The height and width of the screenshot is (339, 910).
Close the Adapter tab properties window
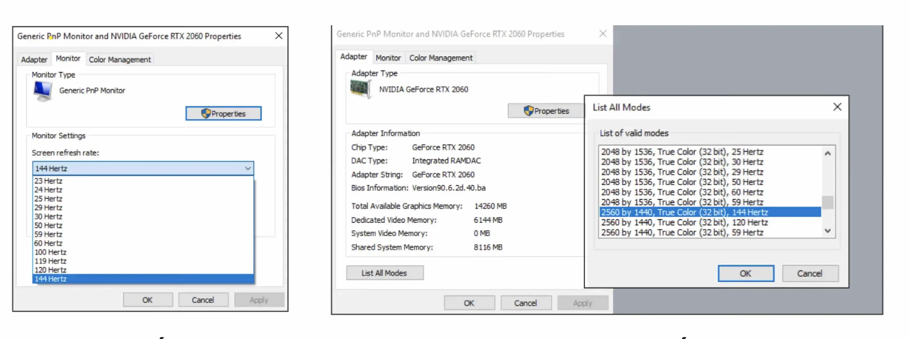(x=603, y=34)
